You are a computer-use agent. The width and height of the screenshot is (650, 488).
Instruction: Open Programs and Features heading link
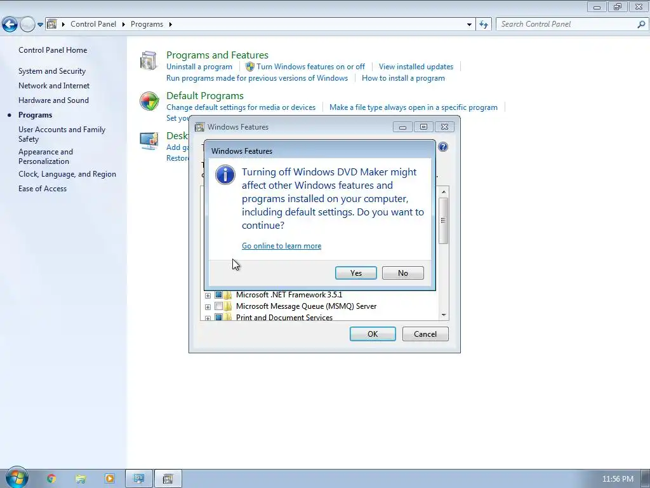coord(217,55)
